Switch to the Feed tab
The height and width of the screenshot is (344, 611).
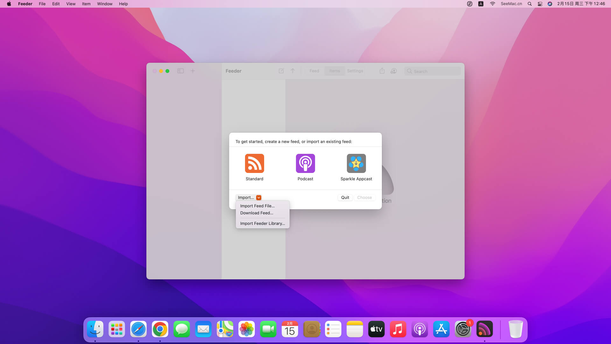tap(314, 71)
